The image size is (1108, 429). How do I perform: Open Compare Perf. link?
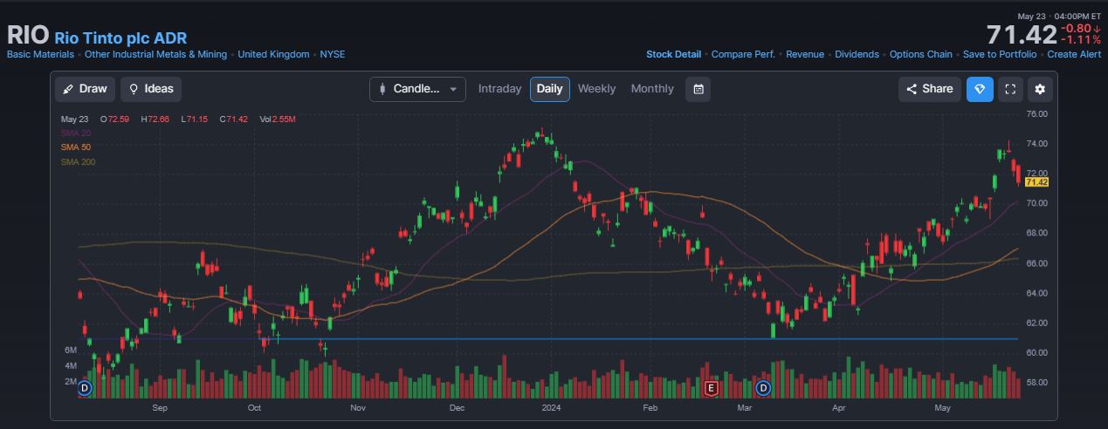pyautogui.click(x=743, y=54)
